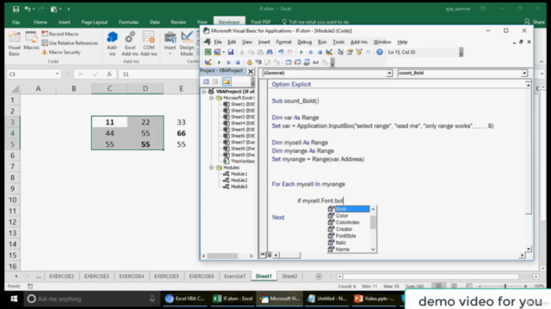Switch to Procedure View at code window bottom
Viewport: 551px width, 309px height.
(263, 255)
